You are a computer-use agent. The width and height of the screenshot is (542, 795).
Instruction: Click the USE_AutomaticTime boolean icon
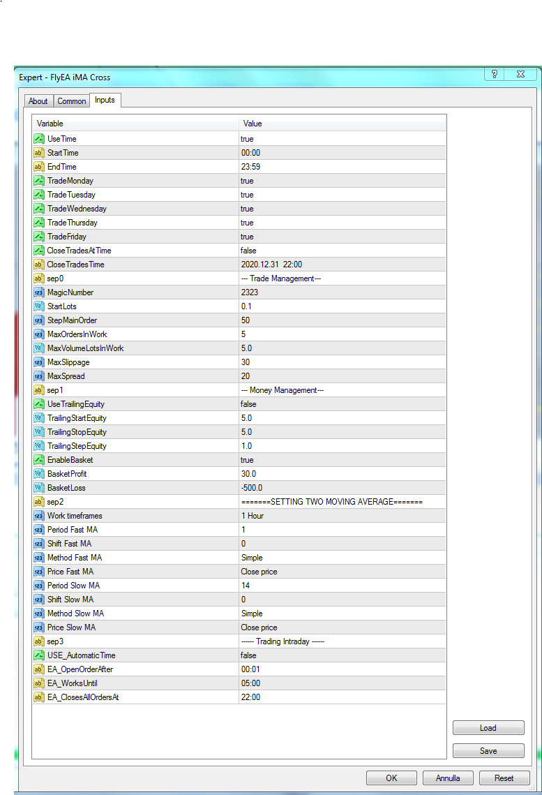[x=39, y=655]
